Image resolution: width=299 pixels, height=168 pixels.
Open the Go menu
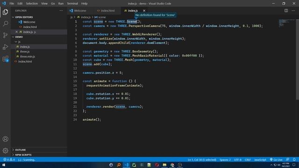click(53, 3)
